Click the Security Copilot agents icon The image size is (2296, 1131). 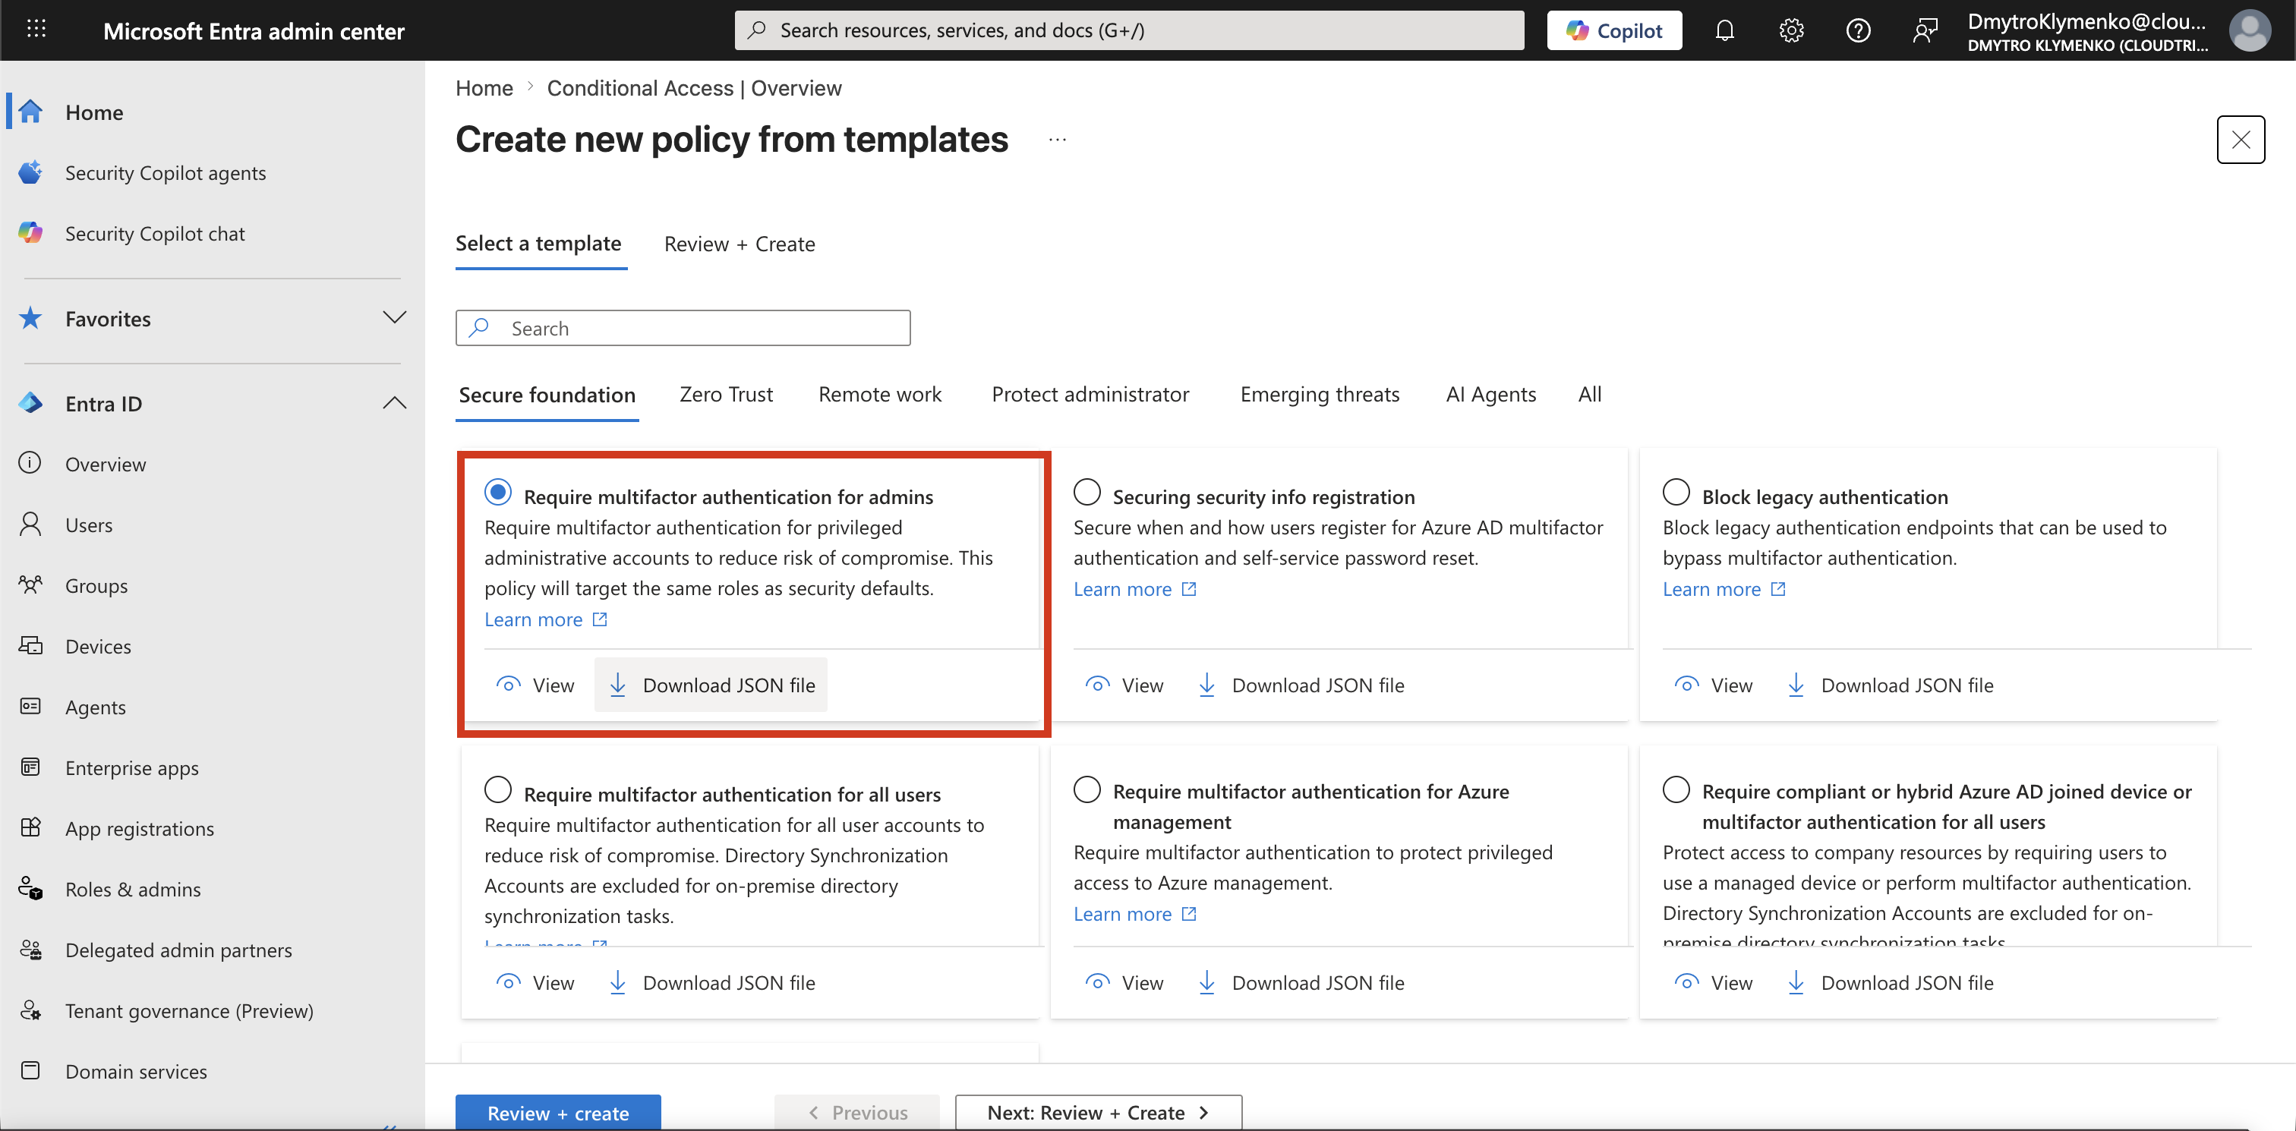point(30,172)
